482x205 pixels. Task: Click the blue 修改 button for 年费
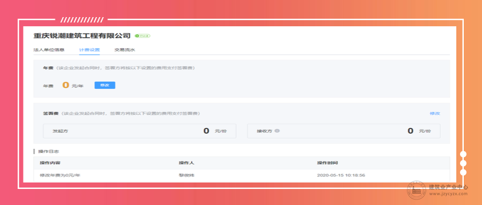(105, 85)
